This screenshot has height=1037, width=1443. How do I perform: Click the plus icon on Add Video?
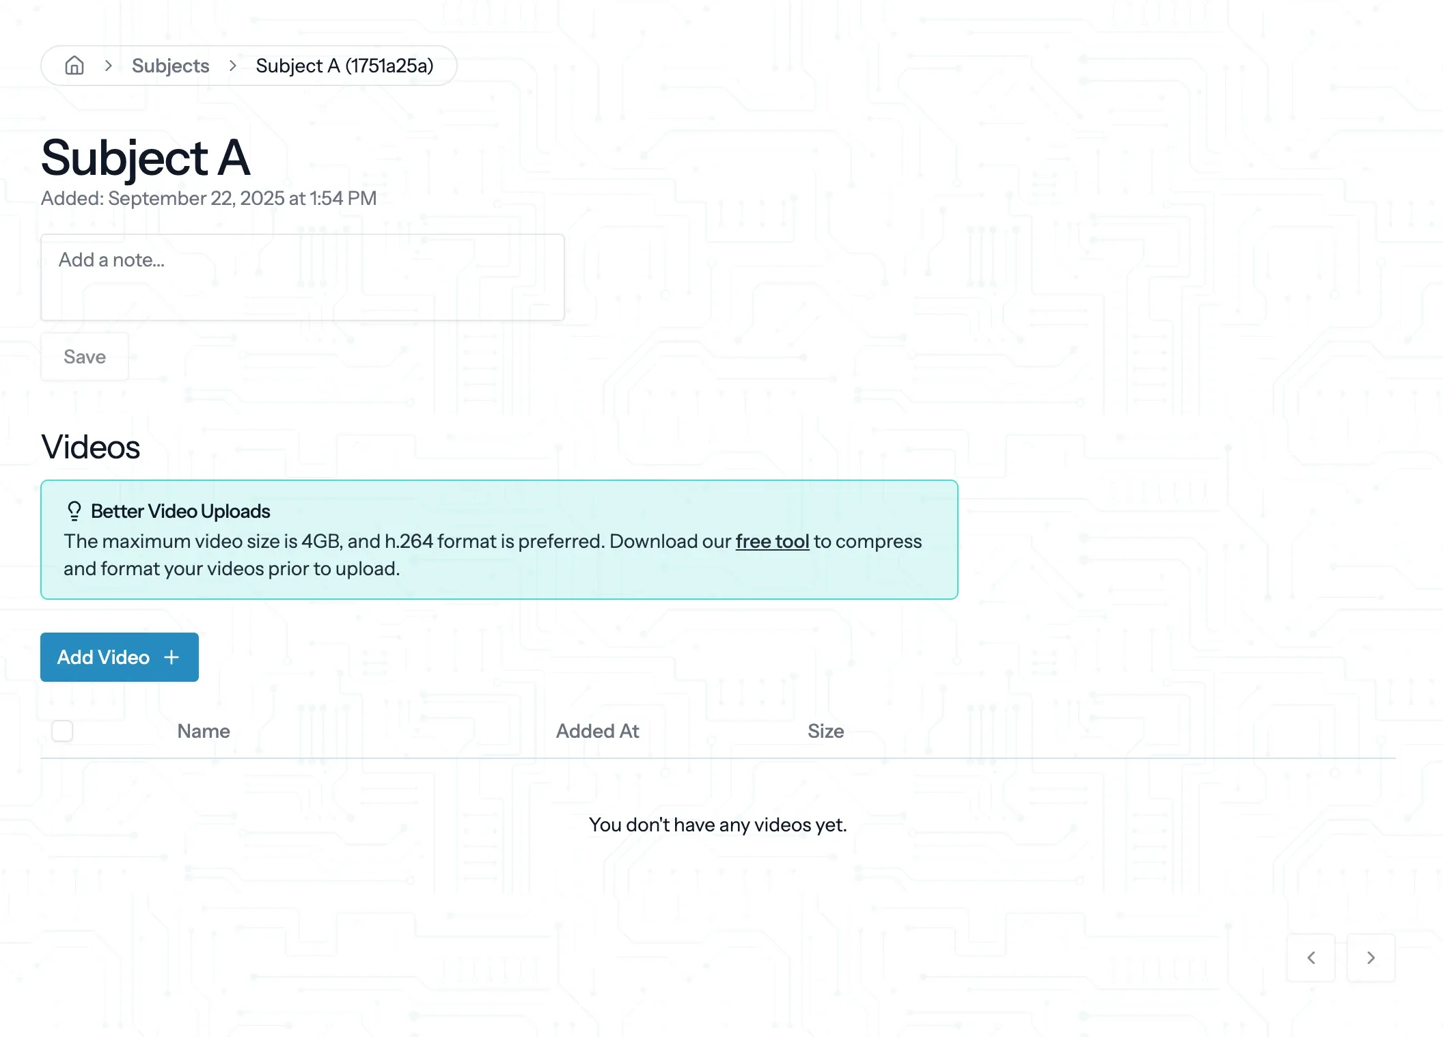(171, 657)
